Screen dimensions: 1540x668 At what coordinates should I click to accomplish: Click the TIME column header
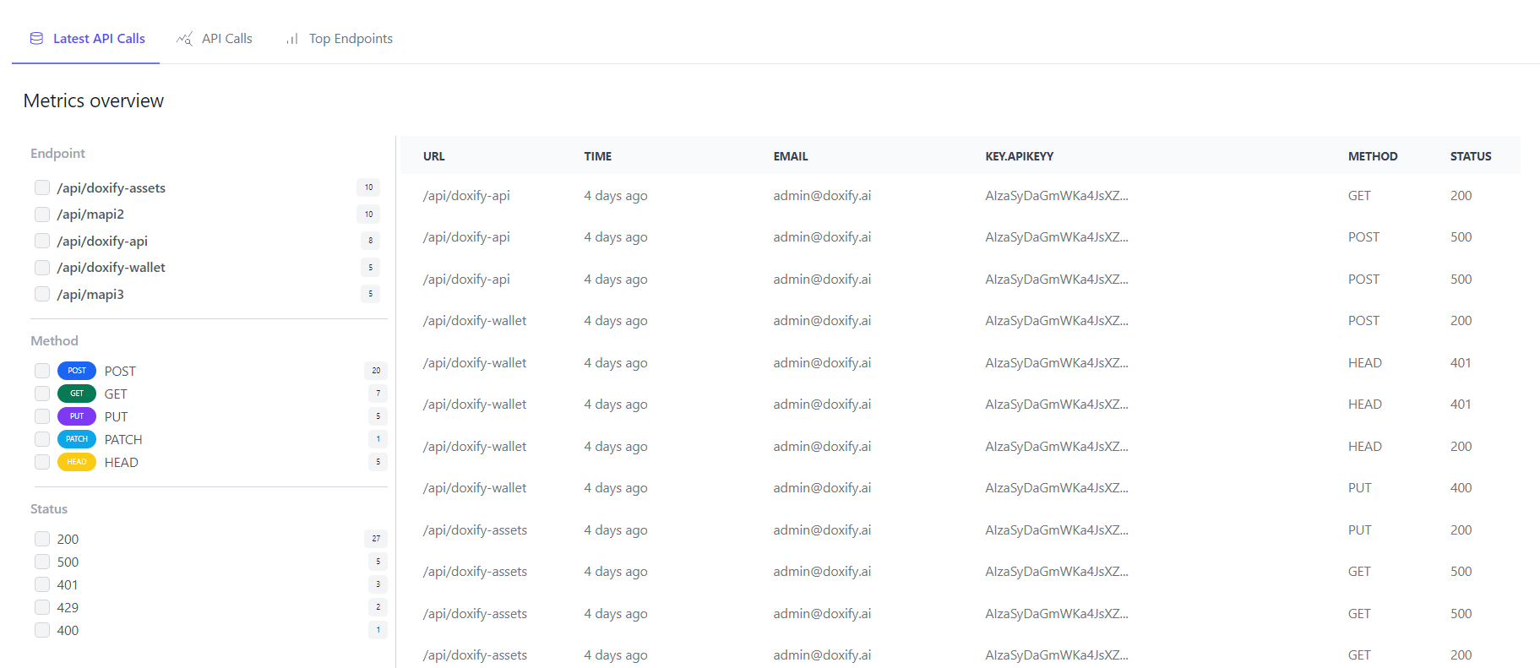click(598, 156)
